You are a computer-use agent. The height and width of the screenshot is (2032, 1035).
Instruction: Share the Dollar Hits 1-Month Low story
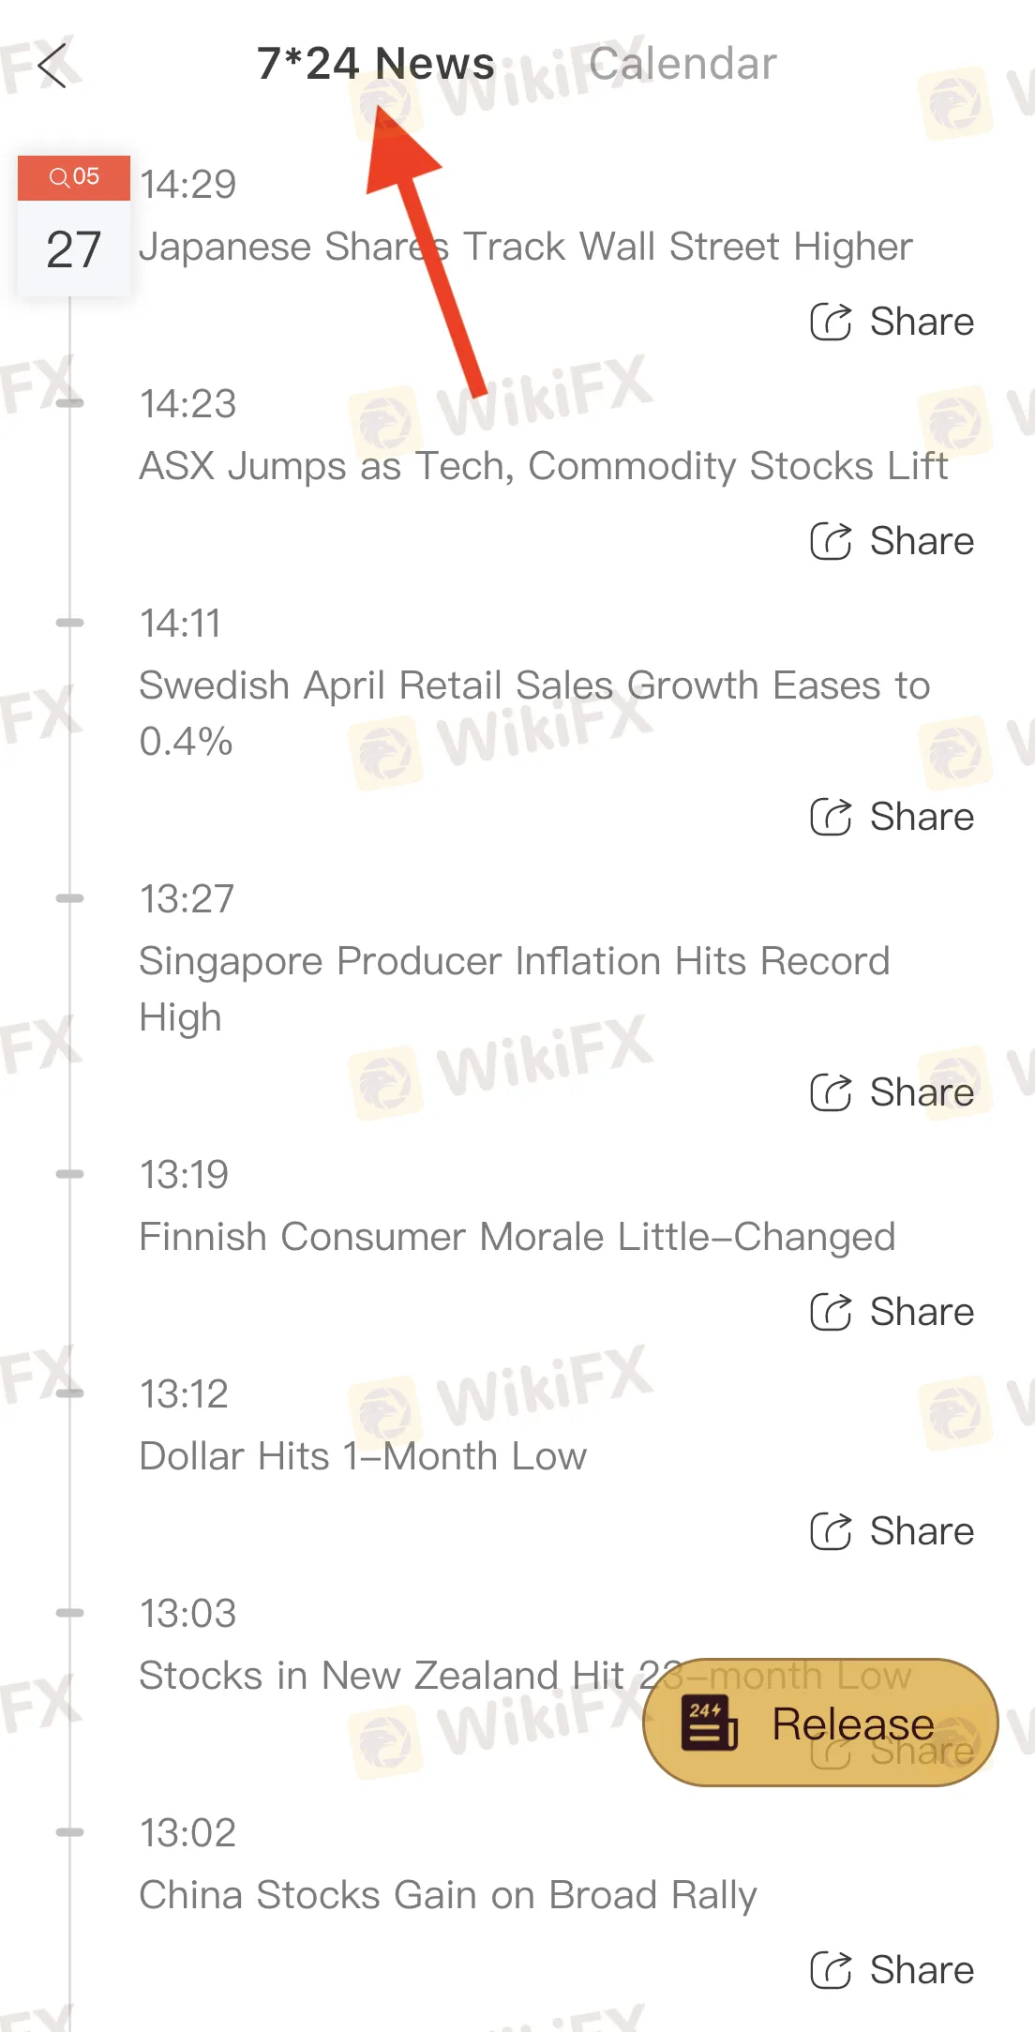pyautogui.click(x=892, y=1531)
